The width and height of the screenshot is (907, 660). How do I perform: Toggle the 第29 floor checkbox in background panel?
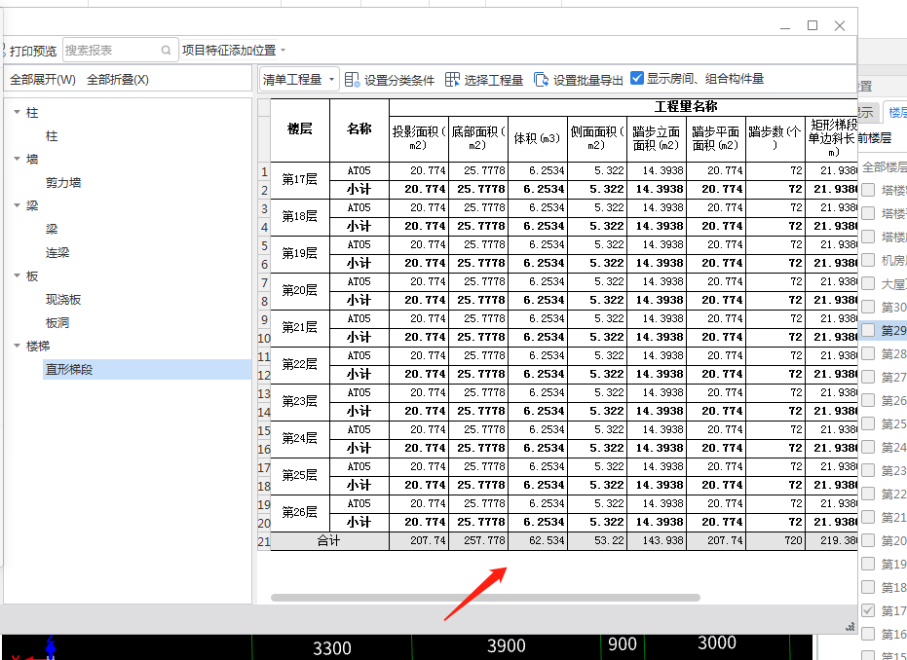coord(868,329)
